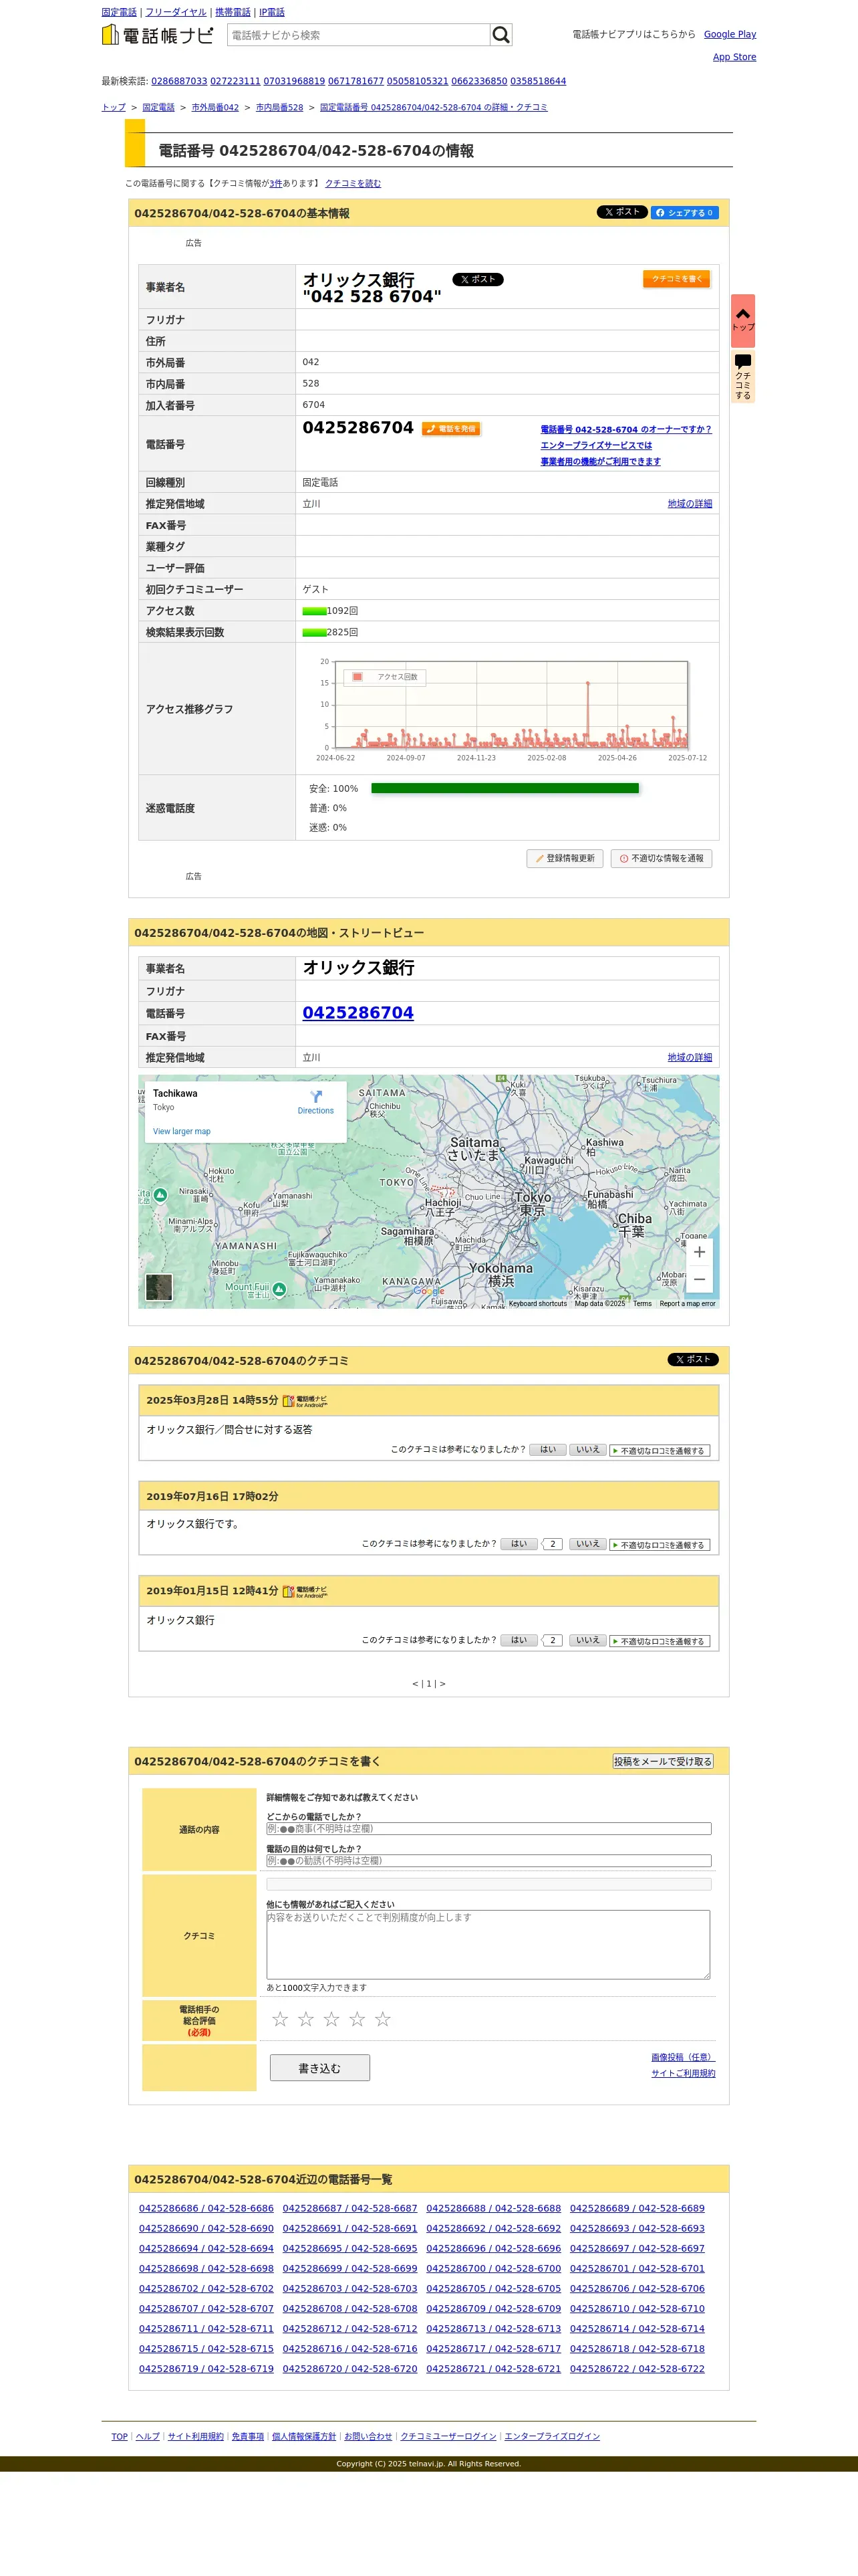The height and width of the screenshot is (2576, 858).
Task: Click orange クチコミを書く button
Action: point(676,279)
